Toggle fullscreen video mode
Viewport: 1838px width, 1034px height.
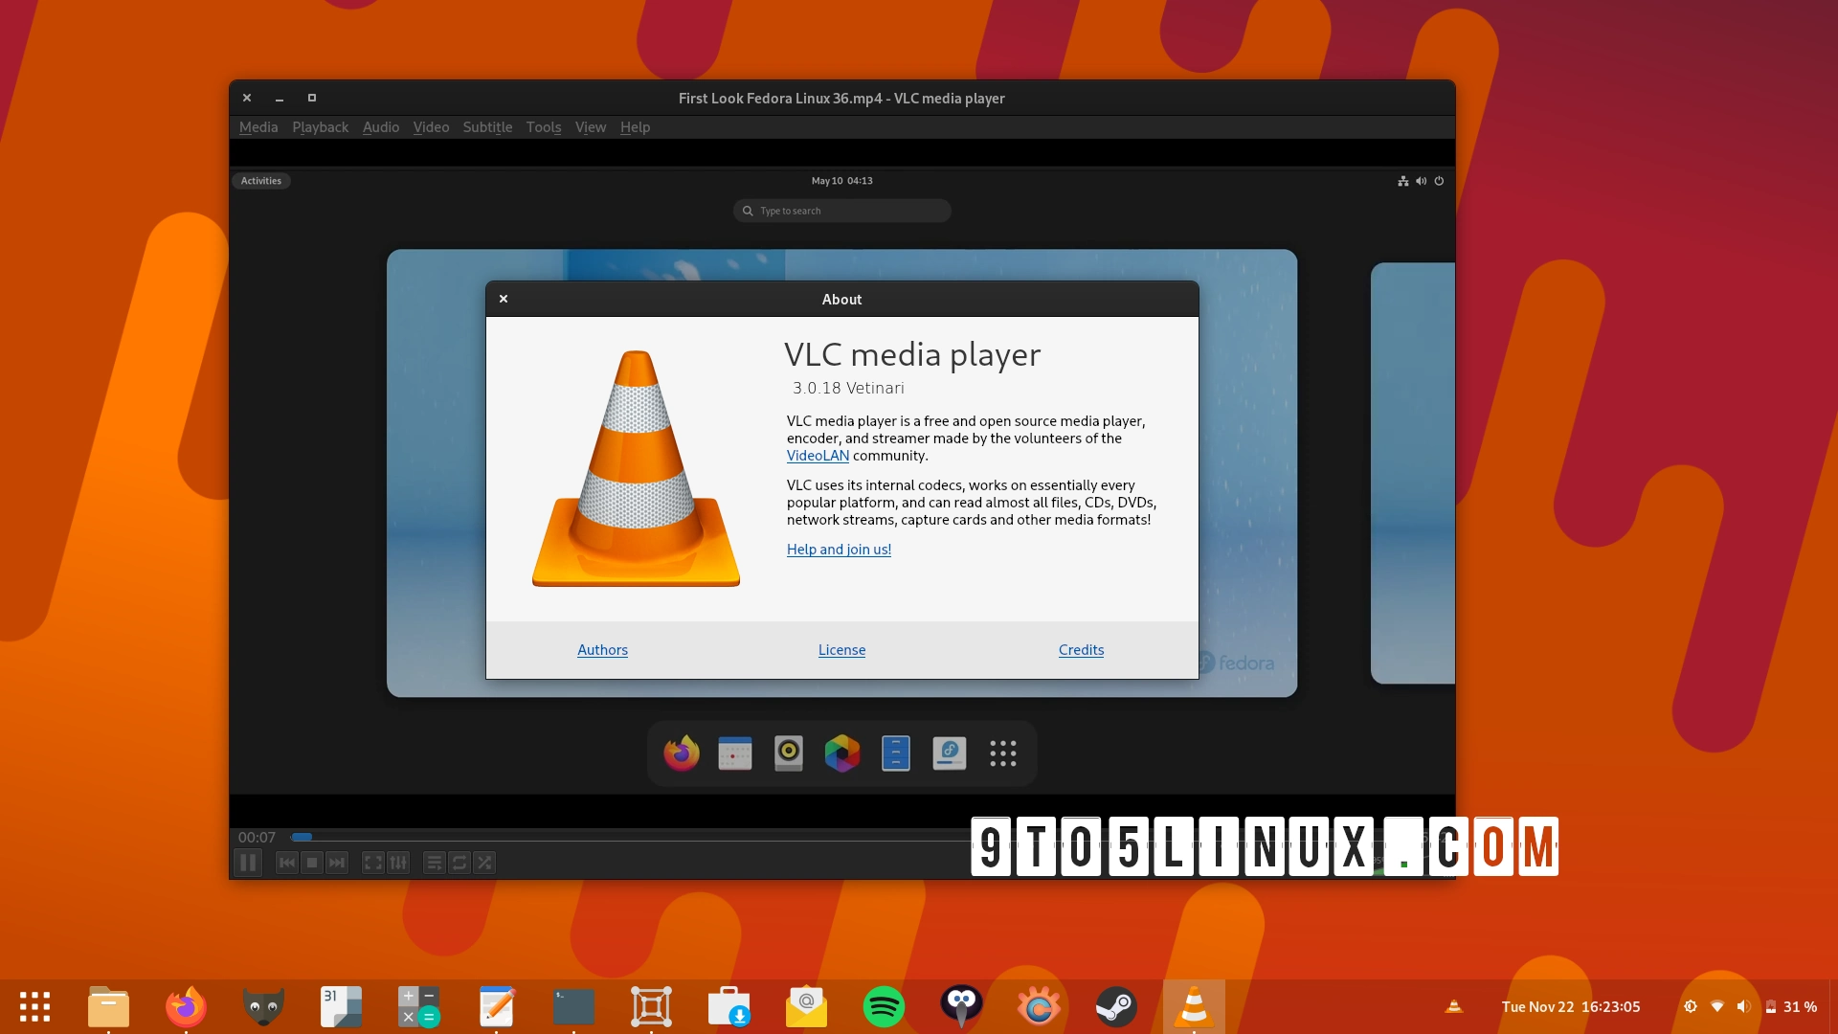372,863
